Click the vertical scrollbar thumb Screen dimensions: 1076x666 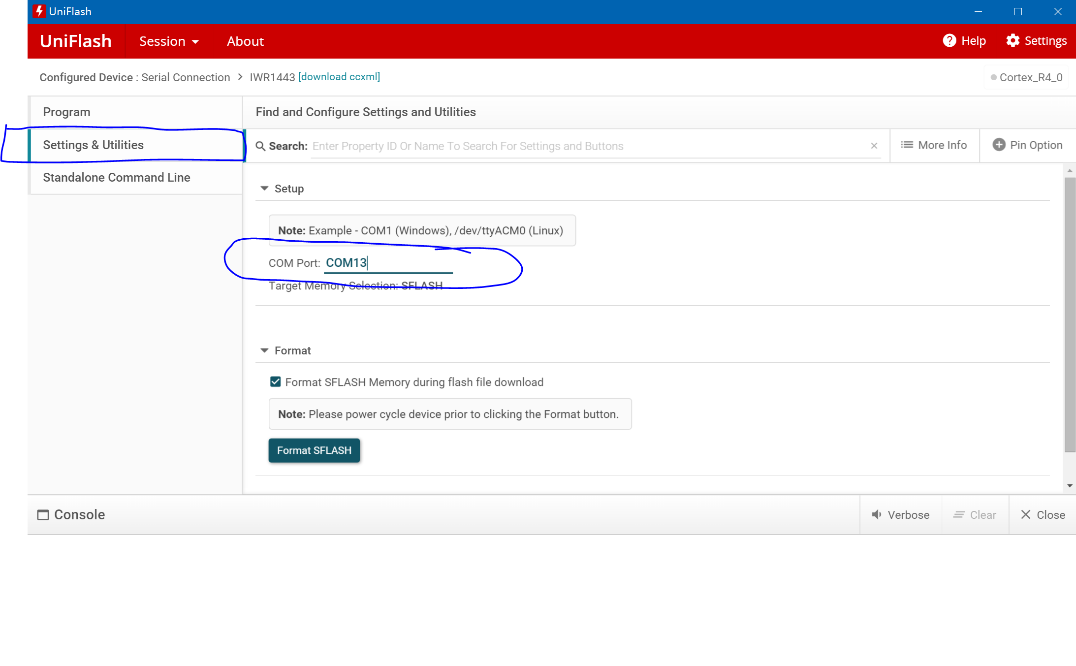tap(1070, 315)
